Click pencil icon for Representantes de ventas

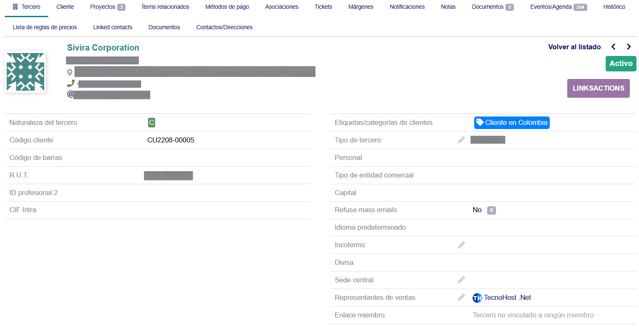[x=461, y=297]
